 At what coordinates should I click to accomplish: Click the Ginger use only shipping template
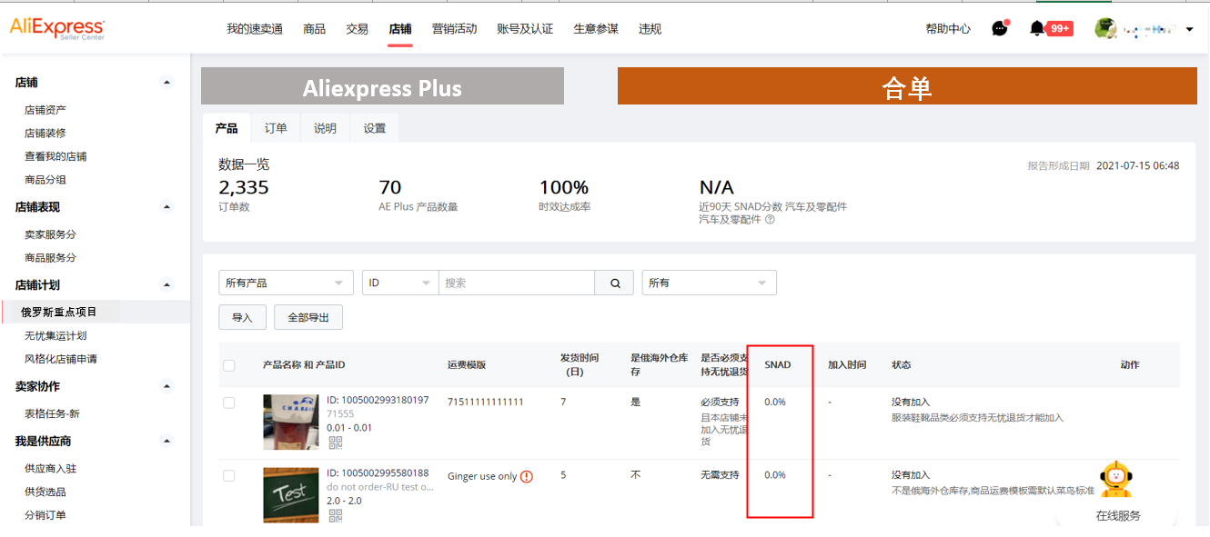click(482, 476)
